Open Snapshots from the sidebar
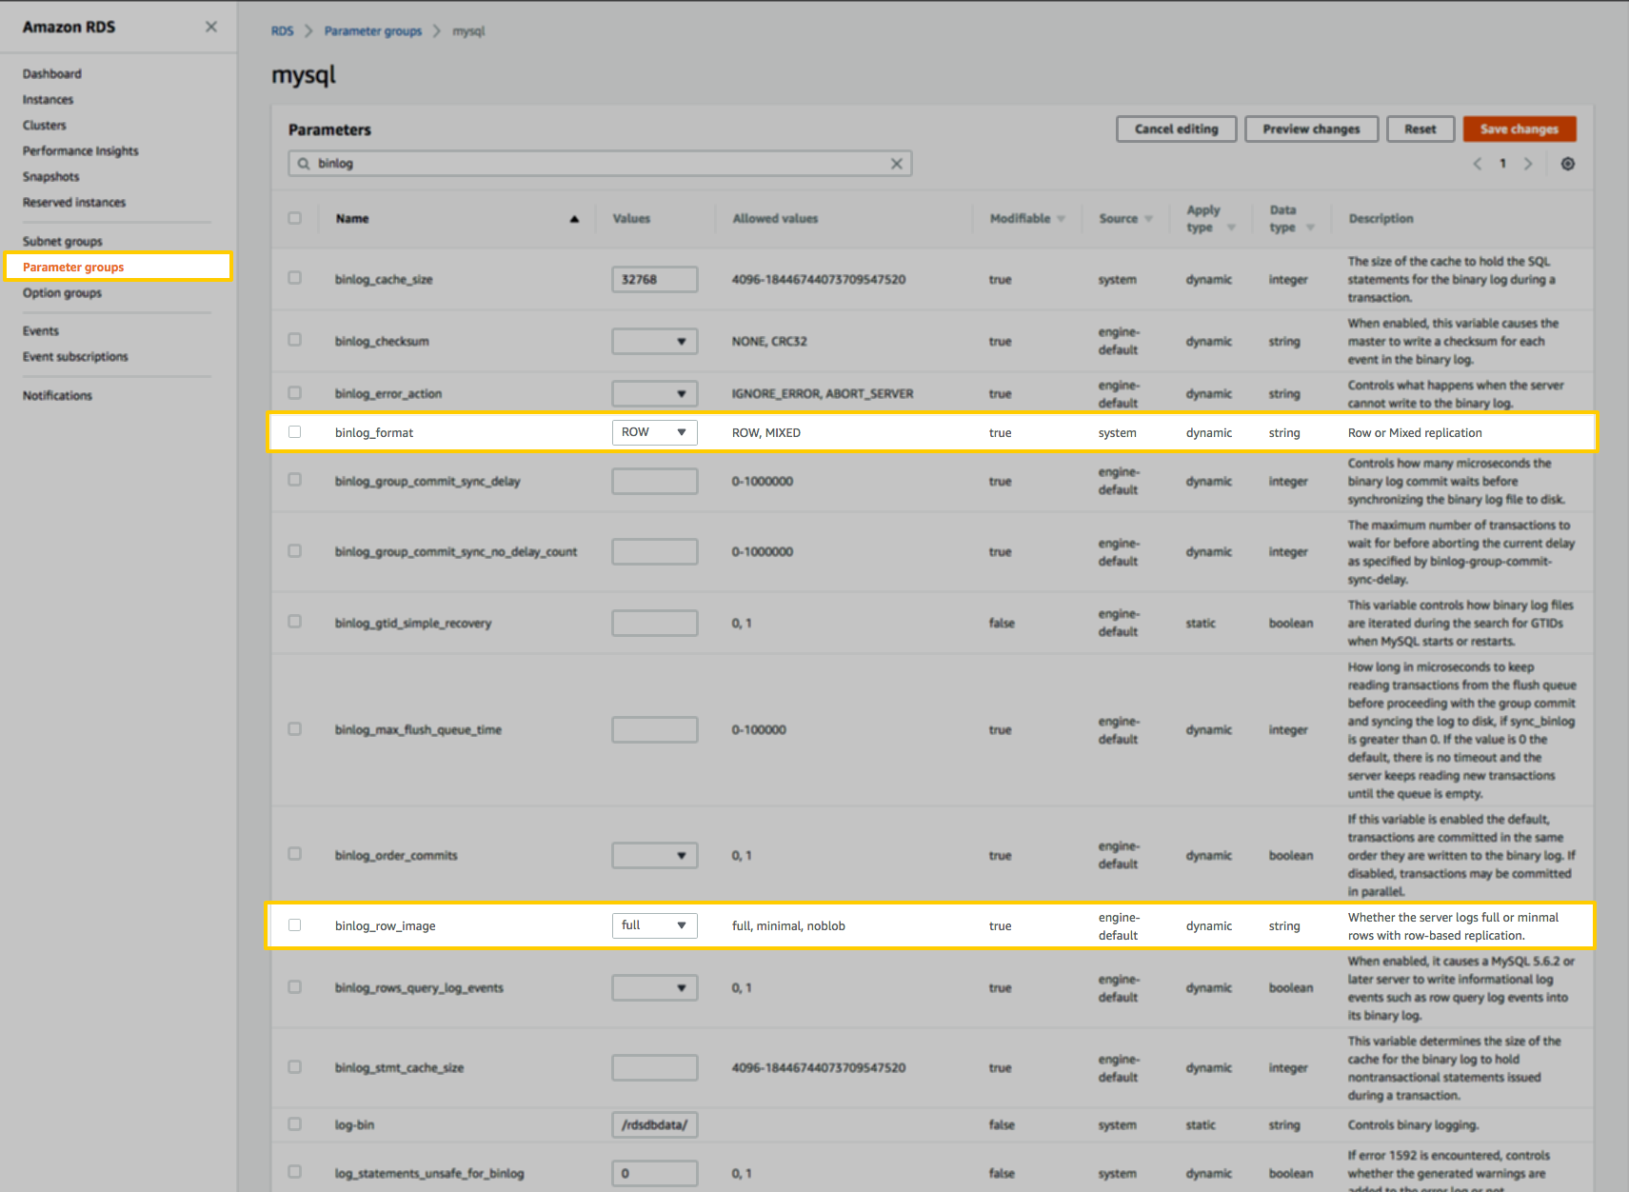The image size is (1629, 1192). pos(50,176)
